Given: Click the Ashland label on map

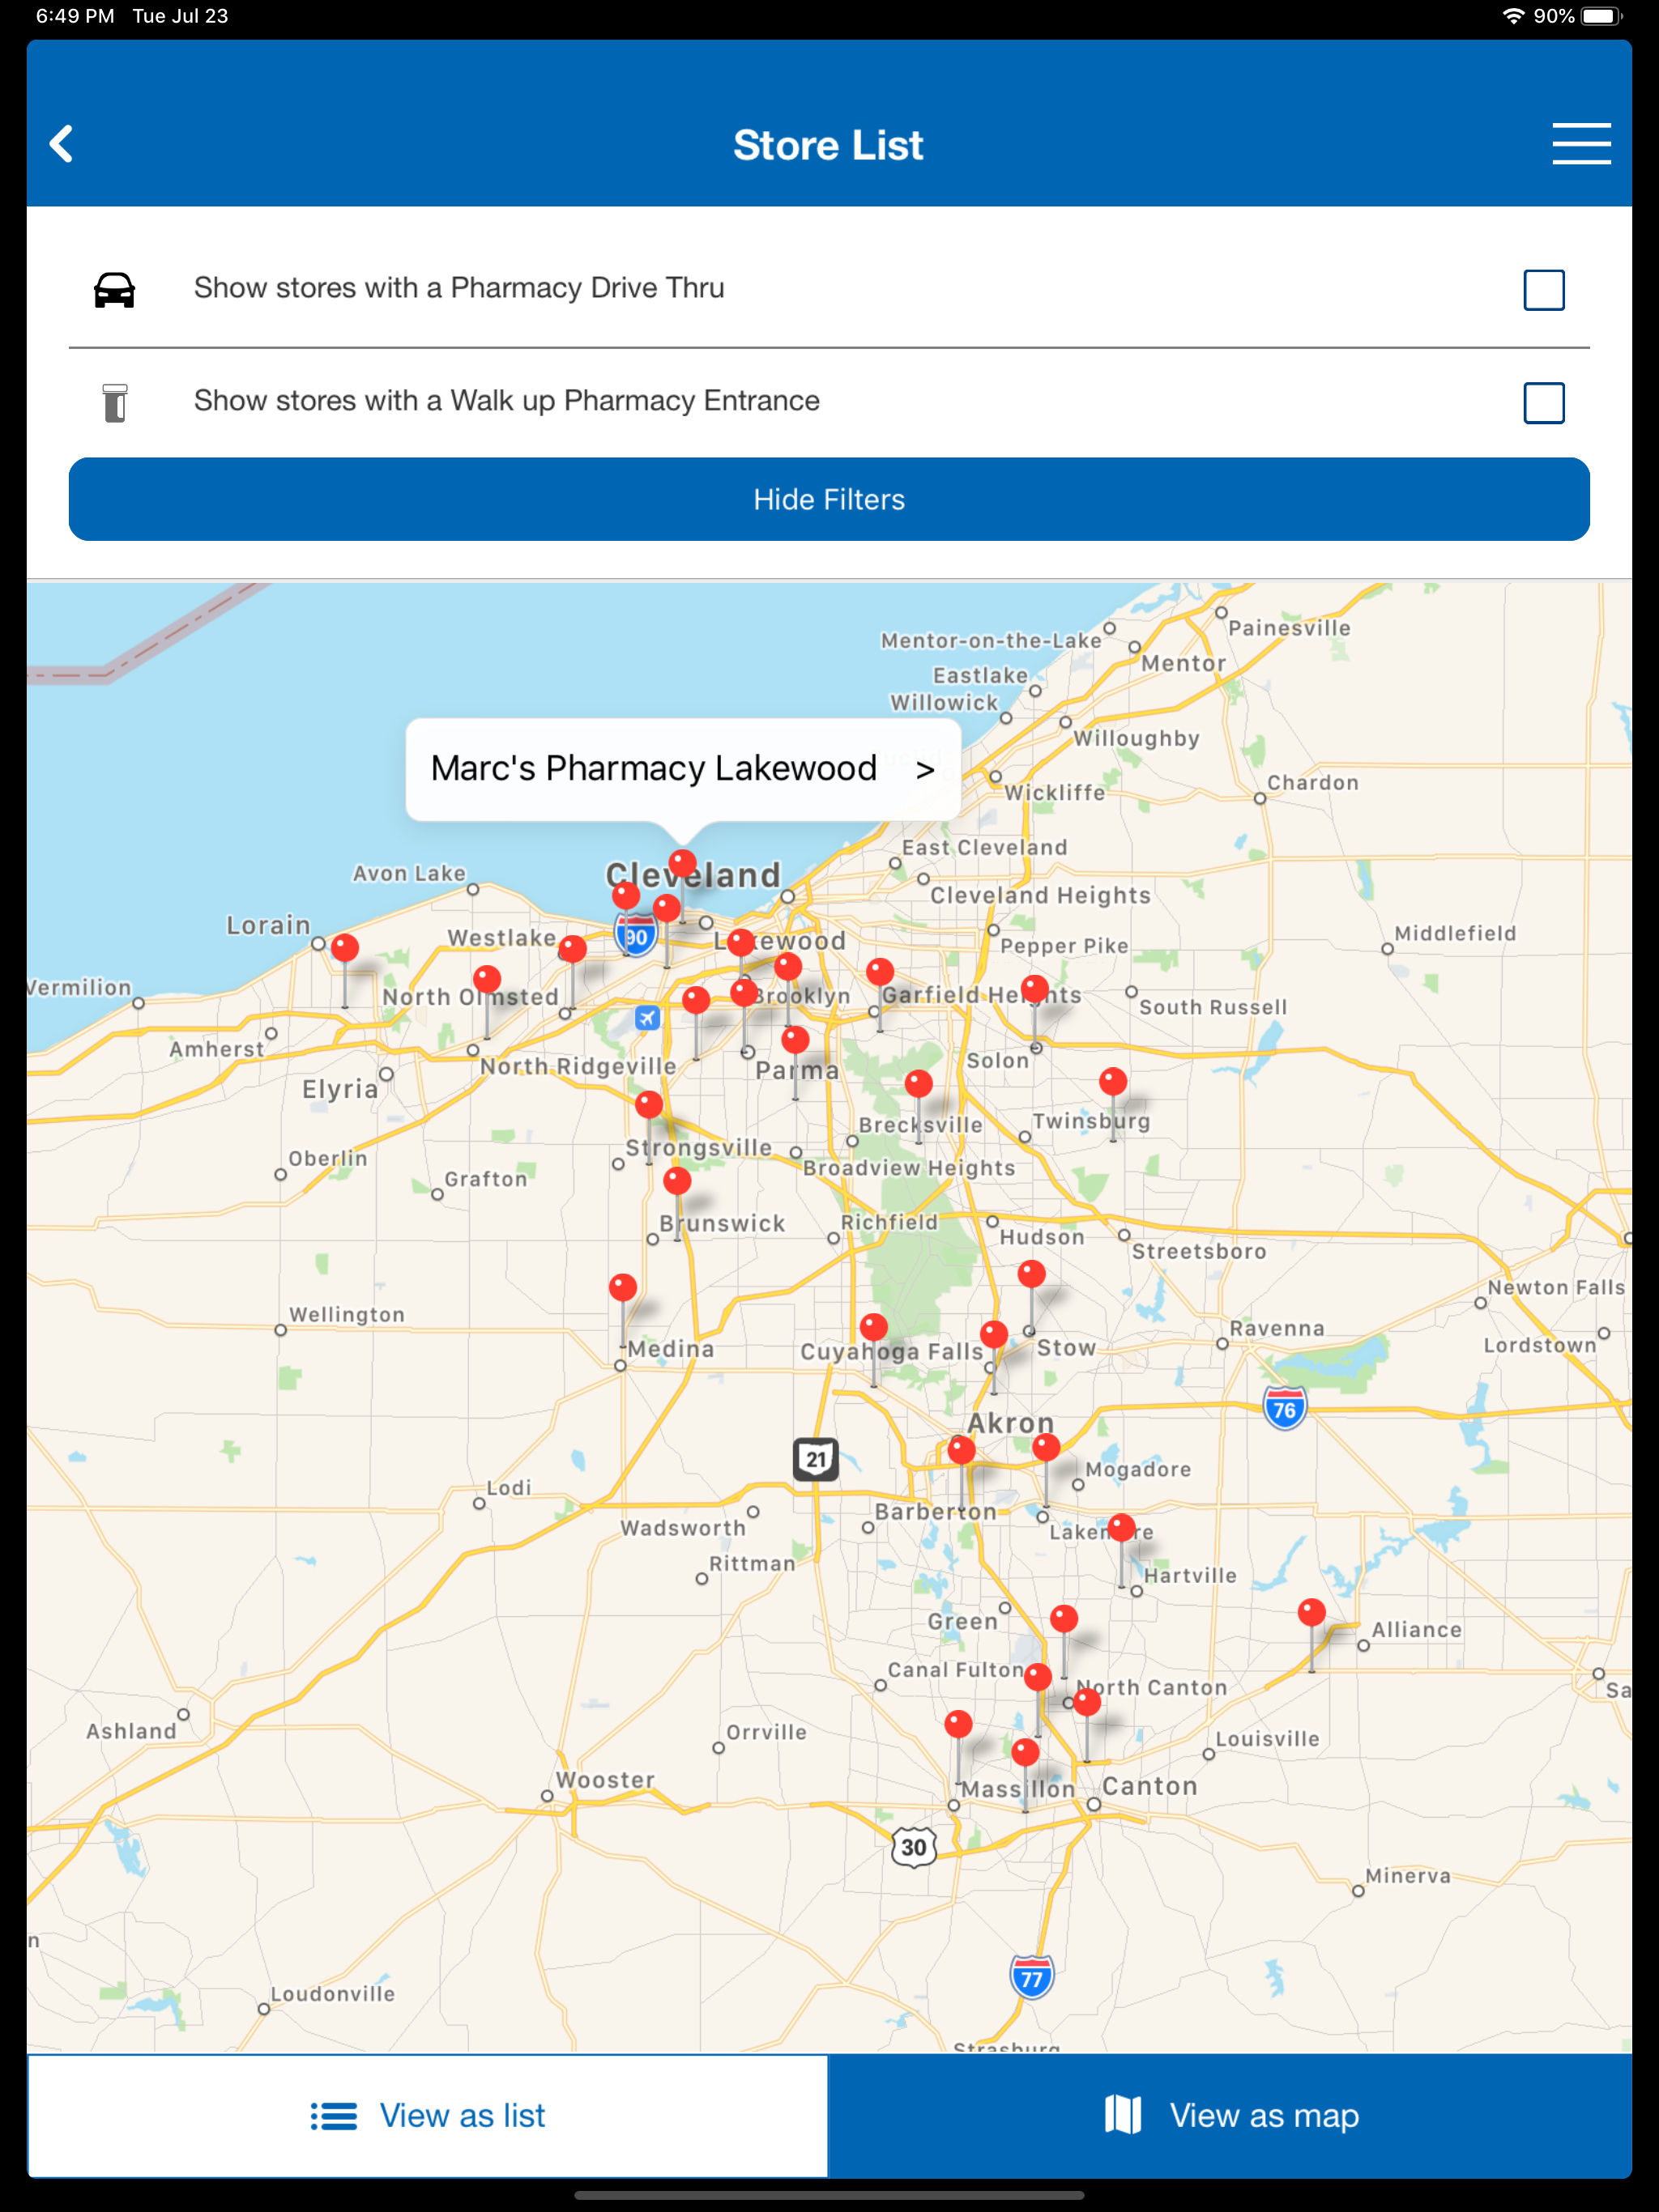Looking at the screenshot, I should pyautogui.click(x=131, y=1731).
